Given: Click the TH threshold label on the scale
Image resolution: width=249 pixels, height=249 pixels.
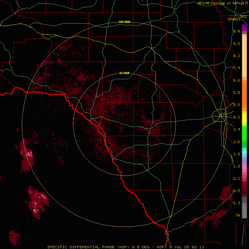Looking at the screenshot, I should 238,216.
